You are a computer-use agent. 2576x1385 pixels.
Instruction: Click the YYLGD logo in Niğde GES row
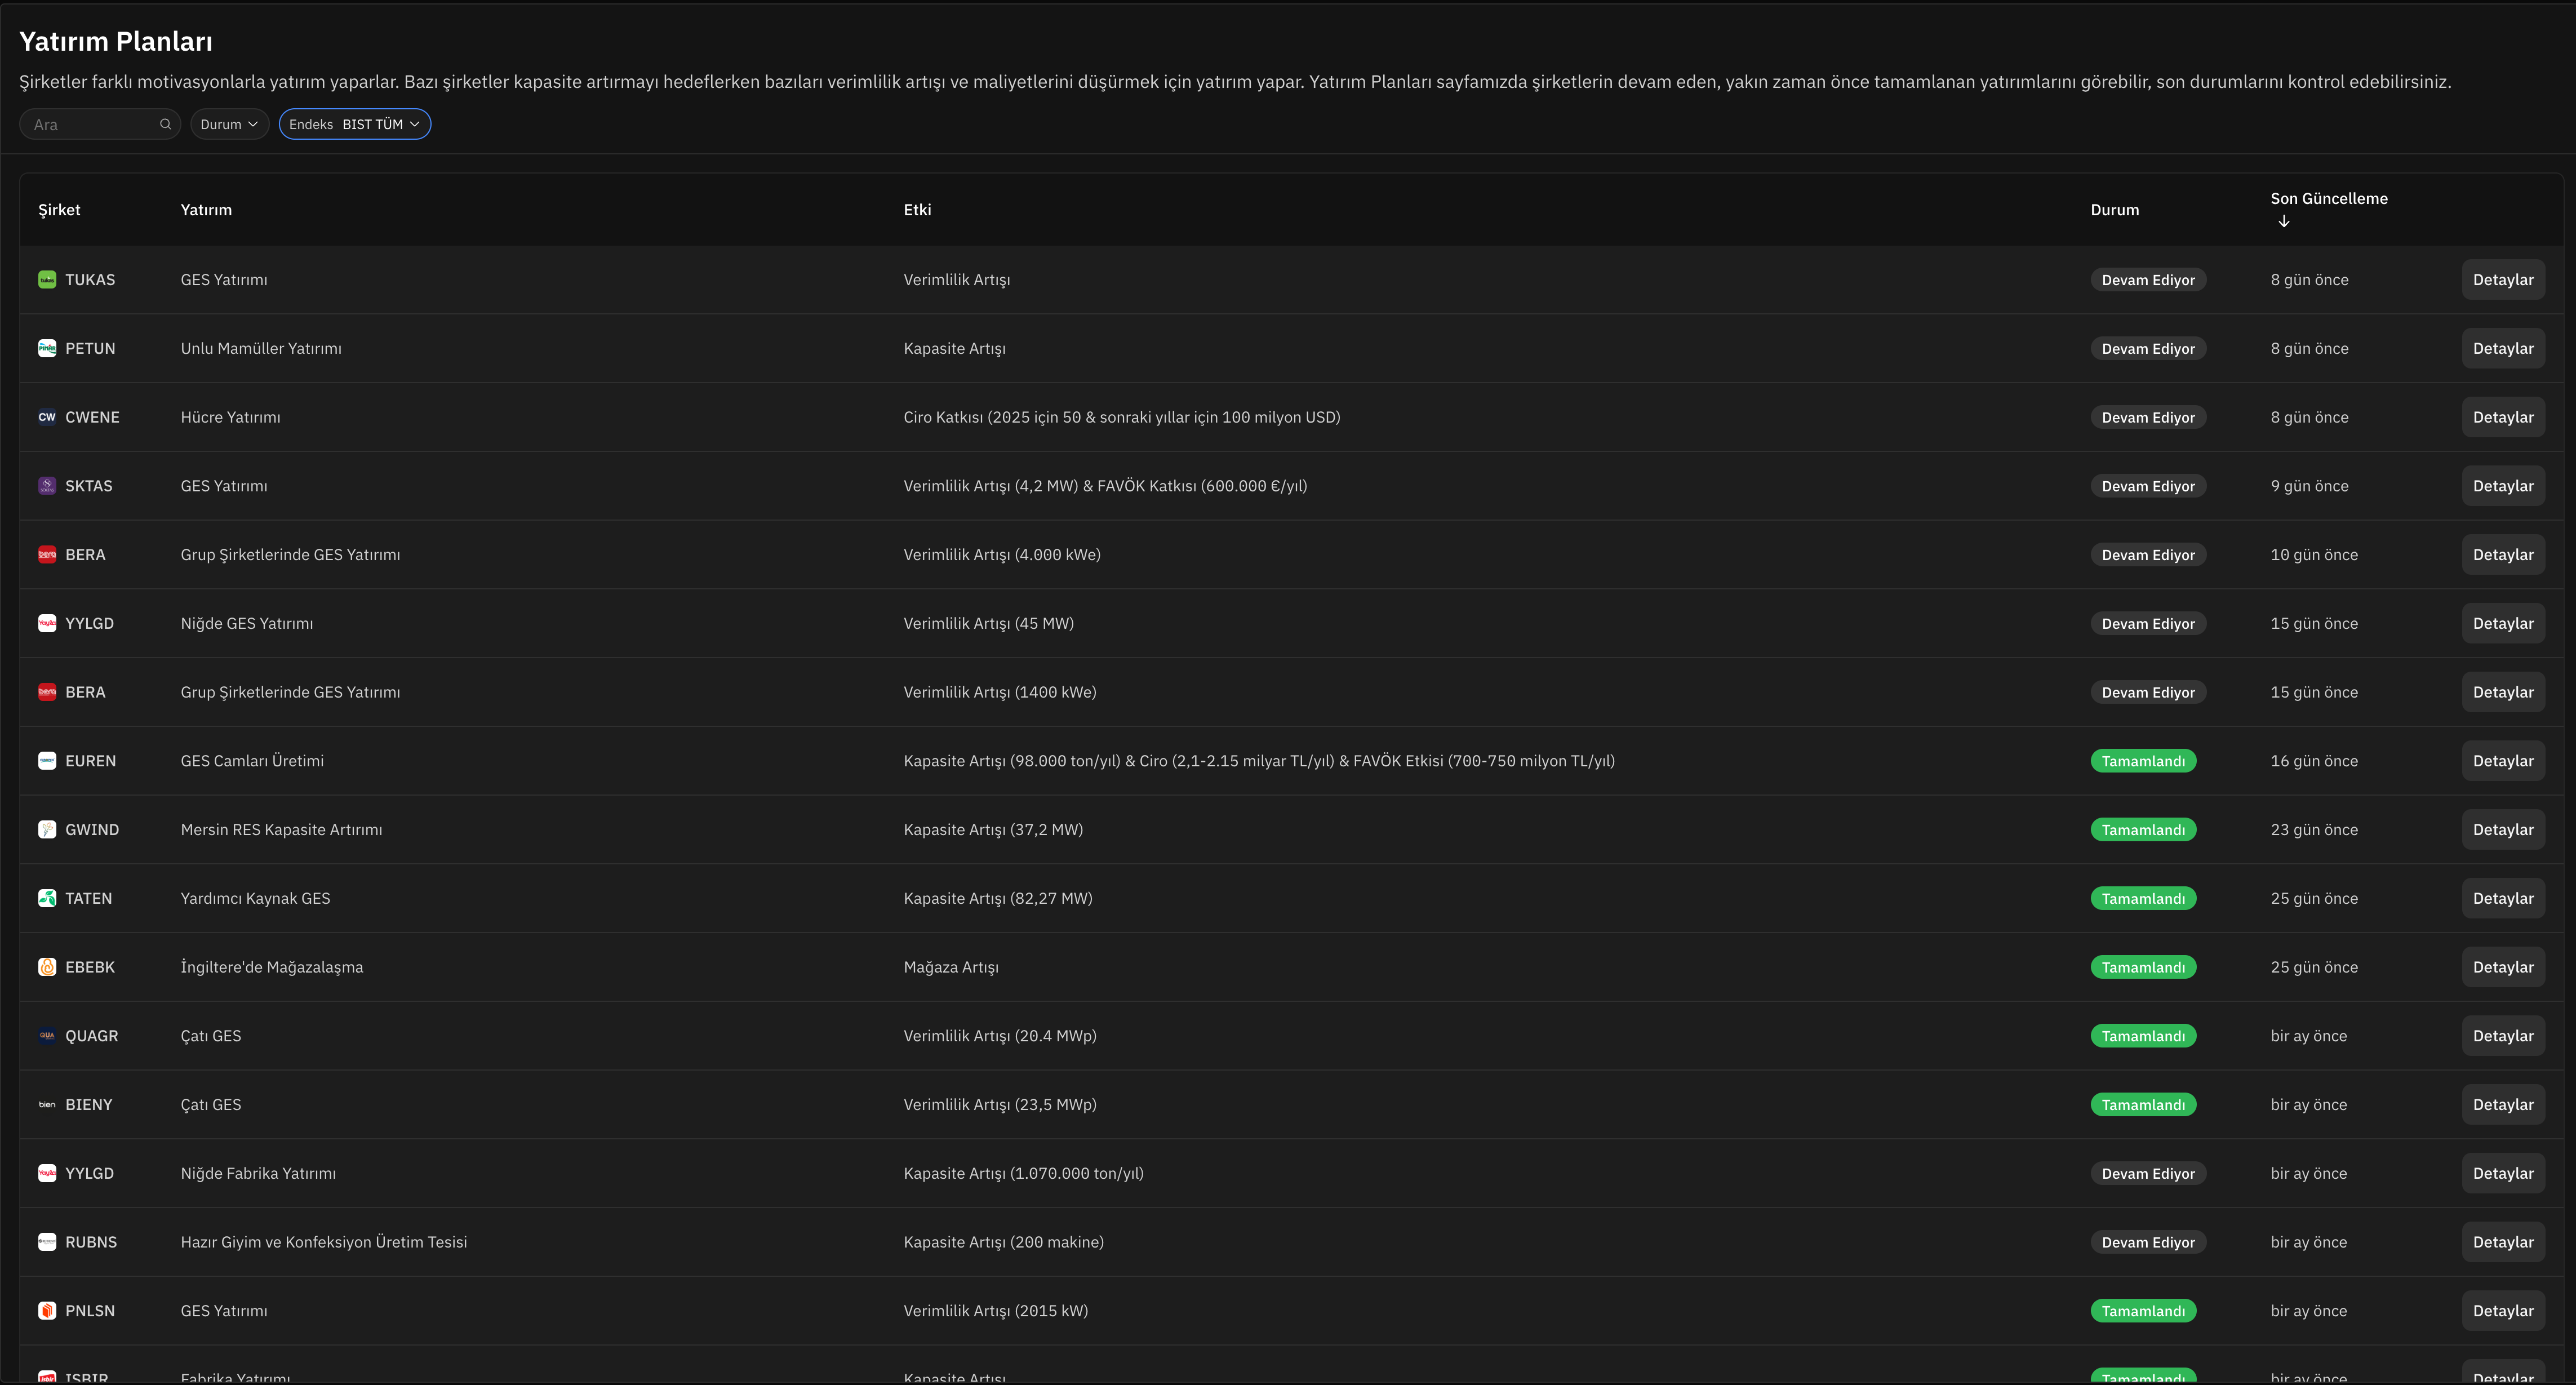(x=47, y=623)
